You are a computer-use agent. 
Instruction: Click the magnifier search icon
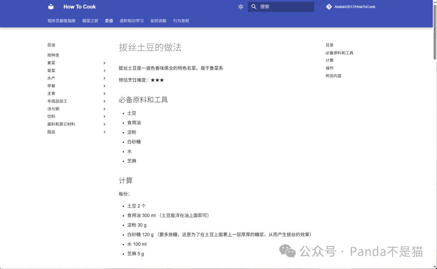254,7
